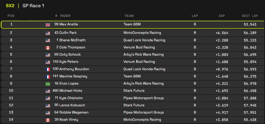Screen dimensions: 265x124
Task: Click Stark Future in Michael Hicks' row
Action: click(x=134, y=91)
